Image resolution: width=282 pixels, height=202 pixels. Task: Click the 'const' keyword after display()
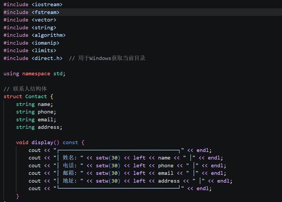coord(70,143)
